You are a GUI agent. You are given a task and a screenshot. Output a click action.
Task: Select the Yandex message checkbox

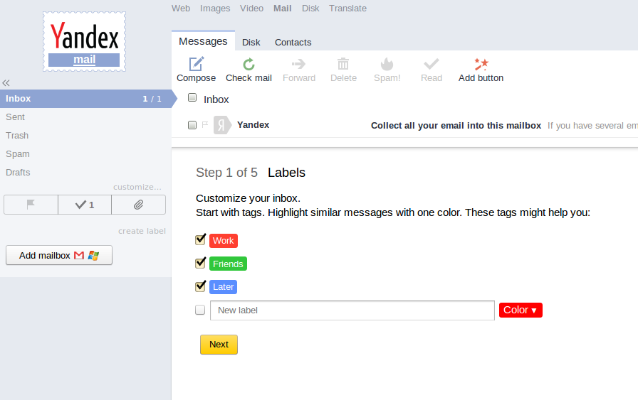[192, 124]
